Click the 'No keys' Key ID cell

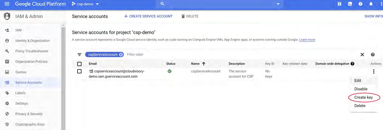[x=269, y=74]
